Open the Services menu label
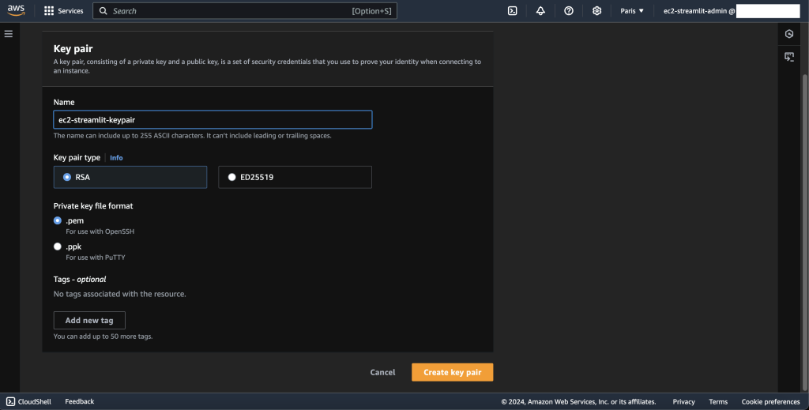The width and height of the screenshot is (809, 410). (x=70, y=11)
